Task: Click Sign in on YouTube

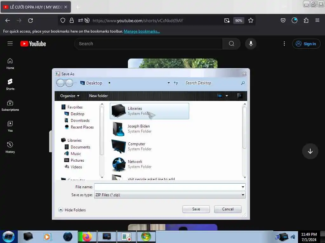Action: [x=306, y=44]
